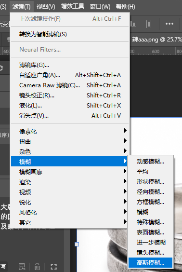Open the 滤镜(T) menu in menu bar
The height and width of the screenshot is (272, 182).
click(x=22, y=7)
